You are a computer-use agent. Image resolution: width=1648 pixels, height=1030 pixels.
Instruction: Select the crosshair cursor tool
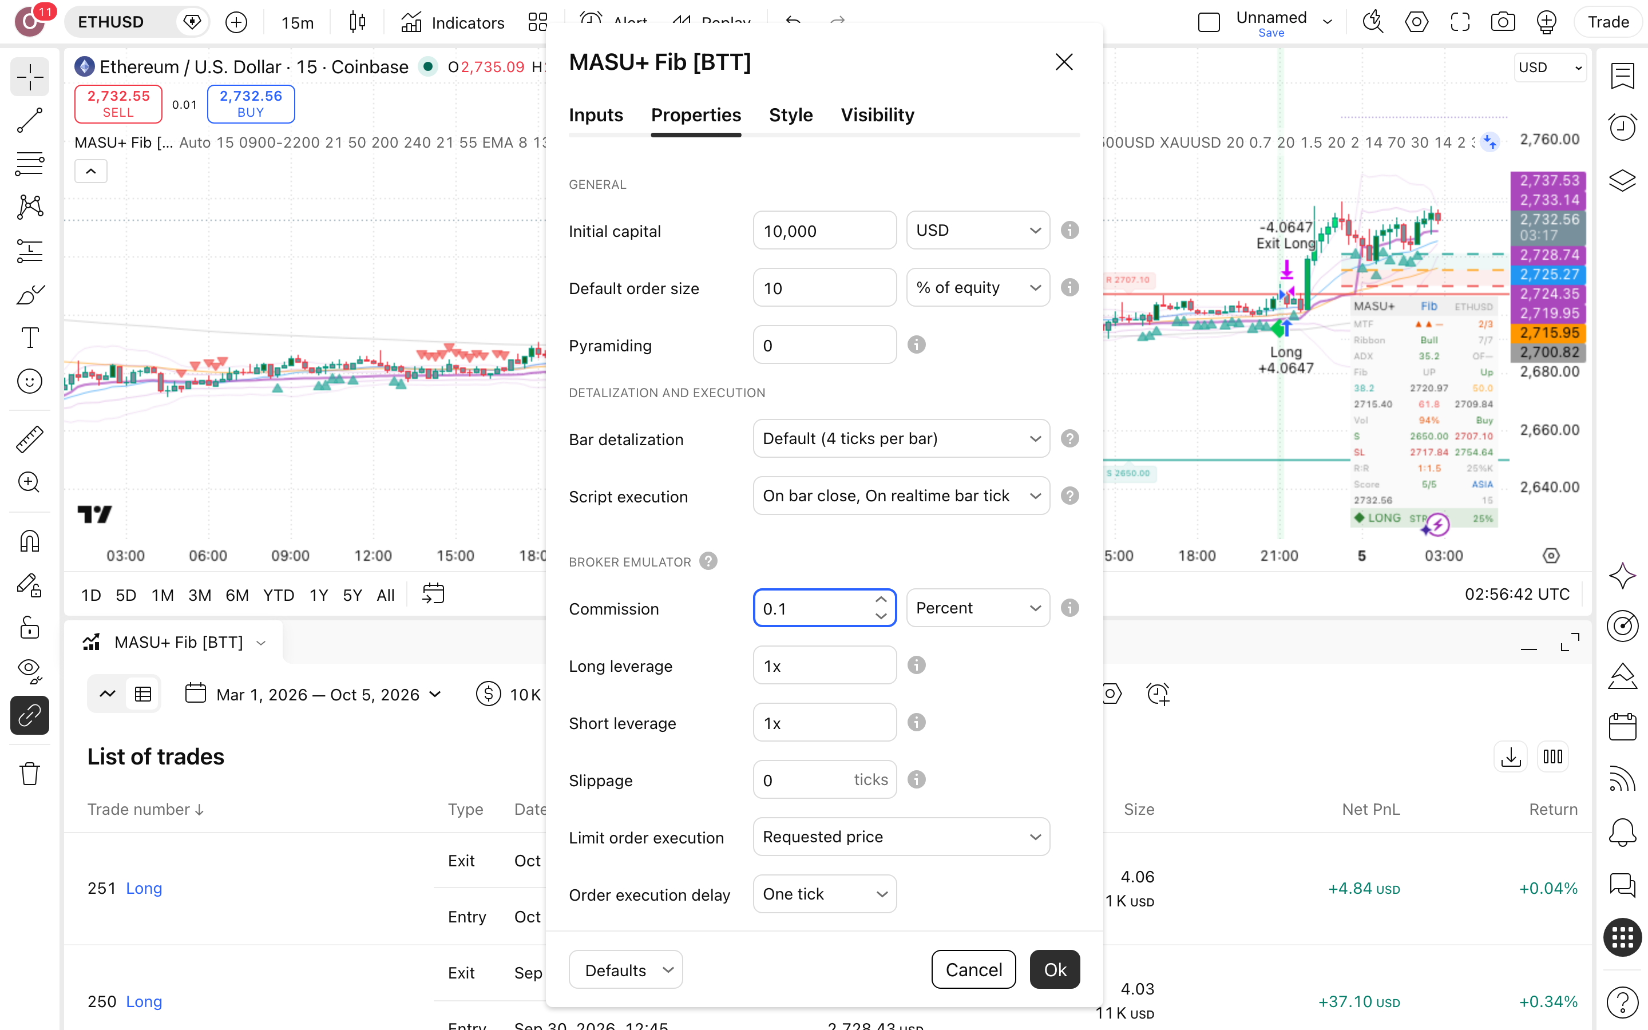click(x=30, y=77)
